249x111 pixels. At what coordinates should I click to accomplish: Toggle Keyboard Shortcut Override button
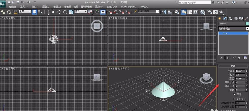(x=103, y=12)
